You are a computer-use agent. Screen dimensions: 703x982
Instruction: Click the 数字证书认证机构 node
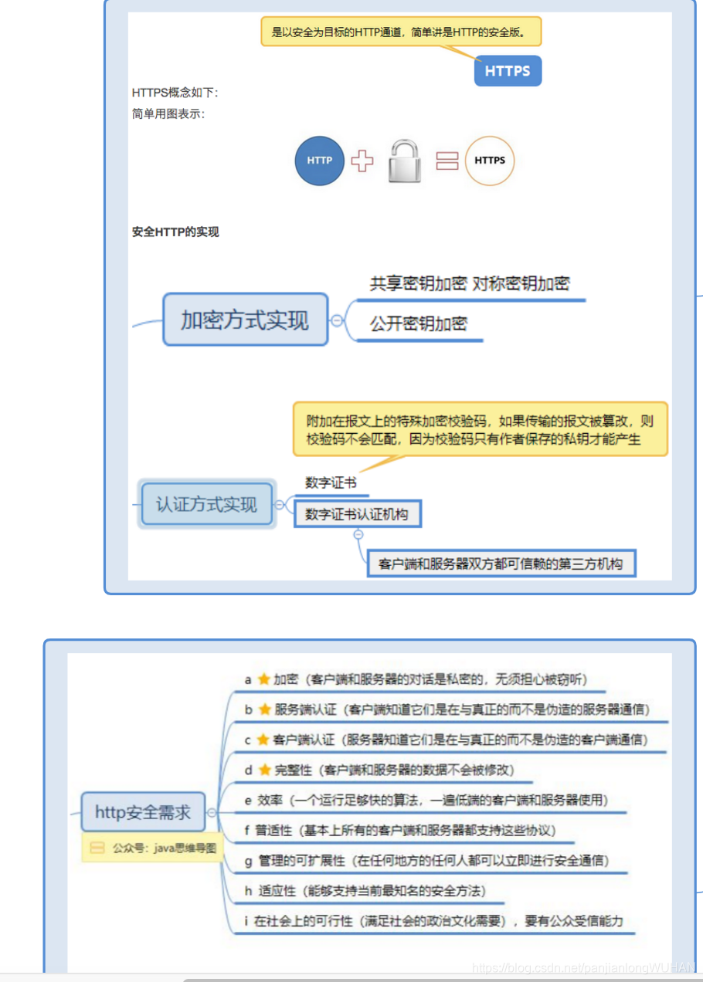point(357,513)
